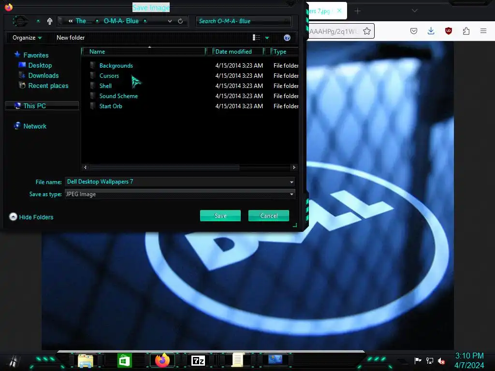Open the Organize menu
Screen dimensions: 495x371
tap(27, 38)
